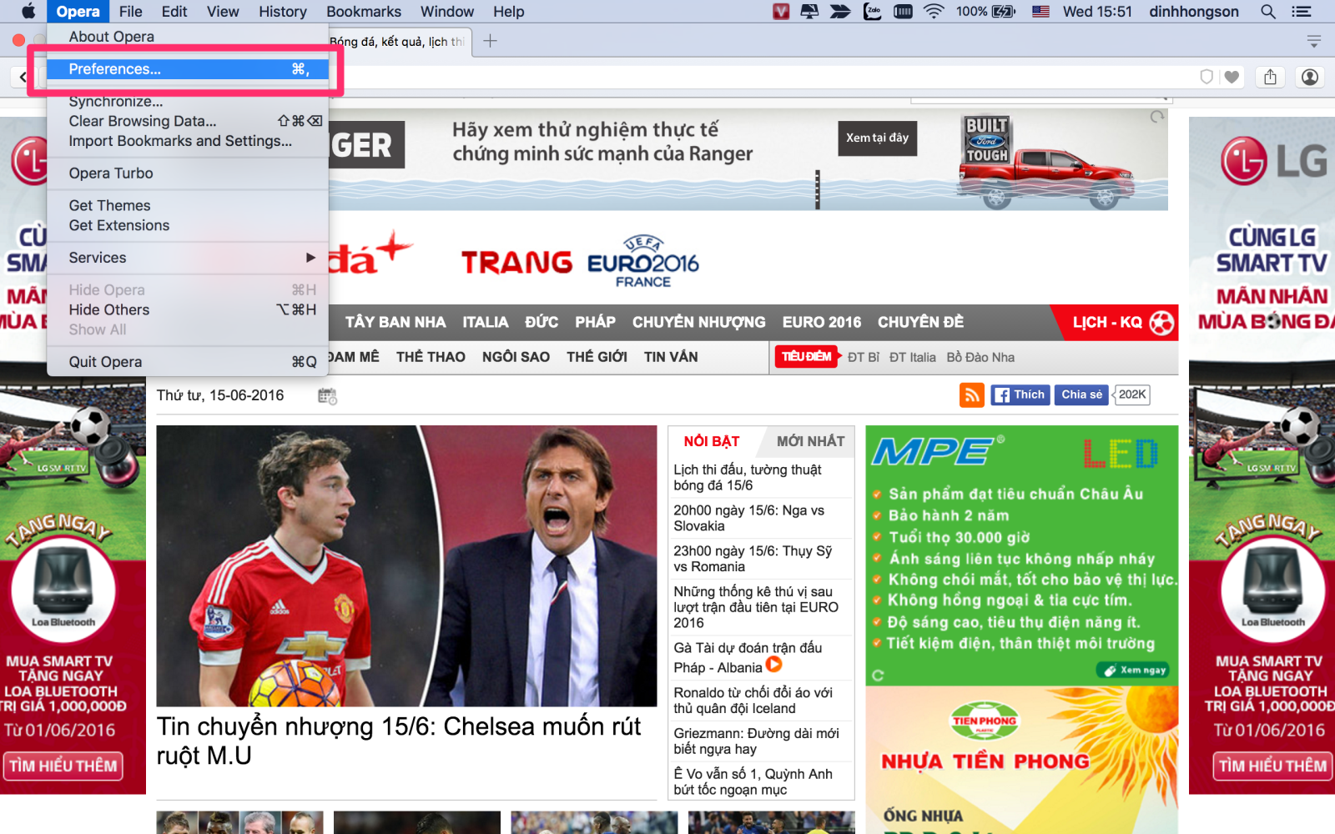The image size is (1335, 834).
Task: Select Get Themes
Action: click(x=188, y=205)
